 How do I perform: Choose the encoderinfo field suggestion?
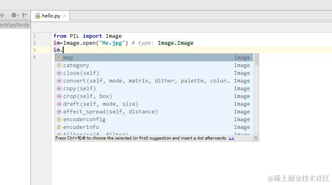154,127
